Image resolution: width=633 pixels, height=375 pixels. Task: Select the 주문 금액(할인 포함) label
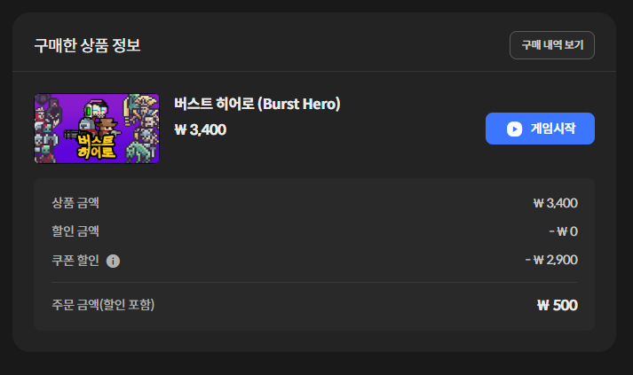click(103, 304)
